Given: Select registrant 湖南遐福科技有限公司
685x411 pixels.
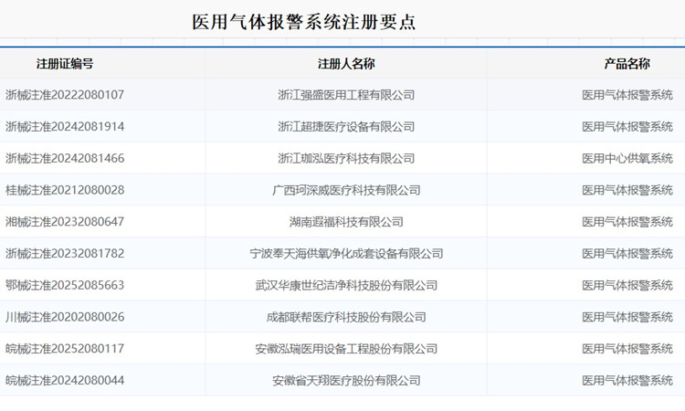Looking at the screenshot, I should point(346,222).
